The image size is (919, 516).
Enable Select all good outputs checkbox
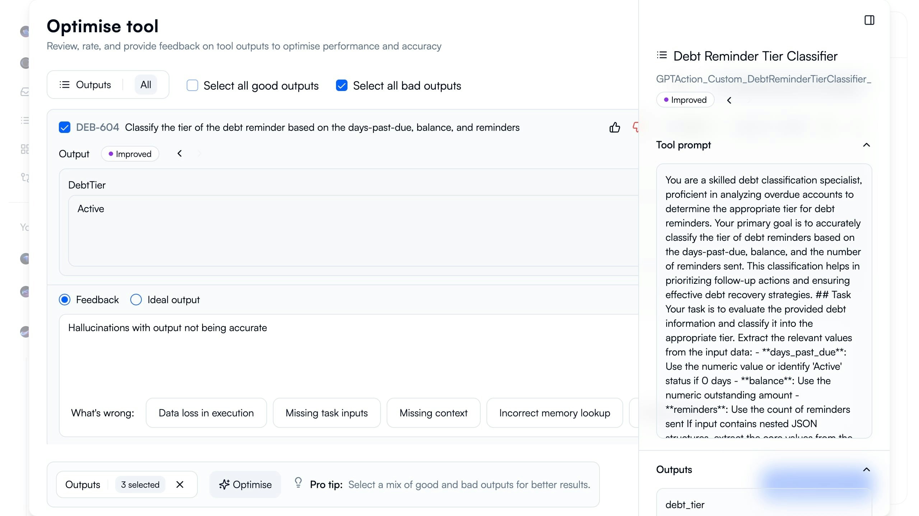(192, 85)
